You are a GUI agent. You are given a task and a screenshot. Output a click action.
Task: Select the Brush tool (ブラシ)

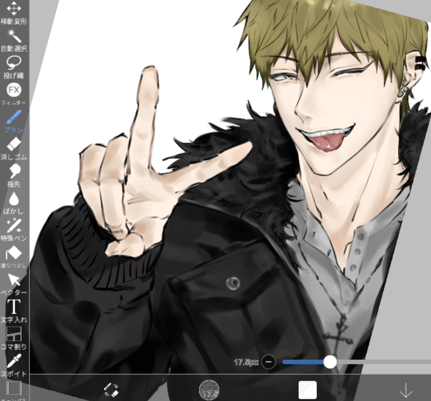14,121
